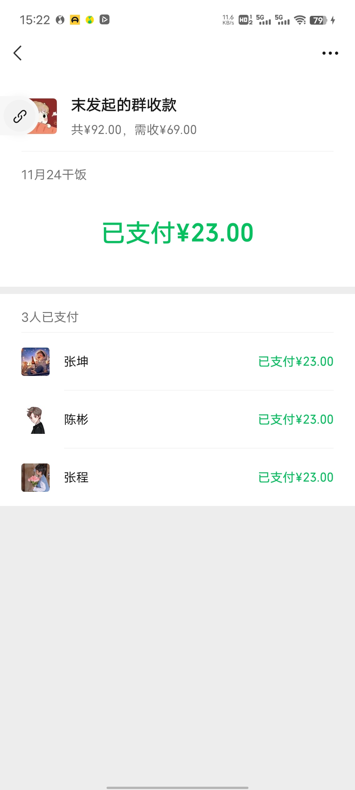Tap the 3人已支付 section header
The image size is (355, 790).
pyautogui.click(x=50, y=317)
